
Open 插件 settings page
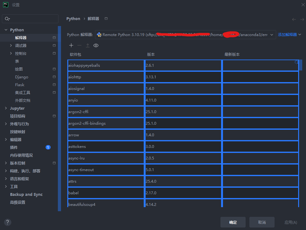(x=14, y=147)
